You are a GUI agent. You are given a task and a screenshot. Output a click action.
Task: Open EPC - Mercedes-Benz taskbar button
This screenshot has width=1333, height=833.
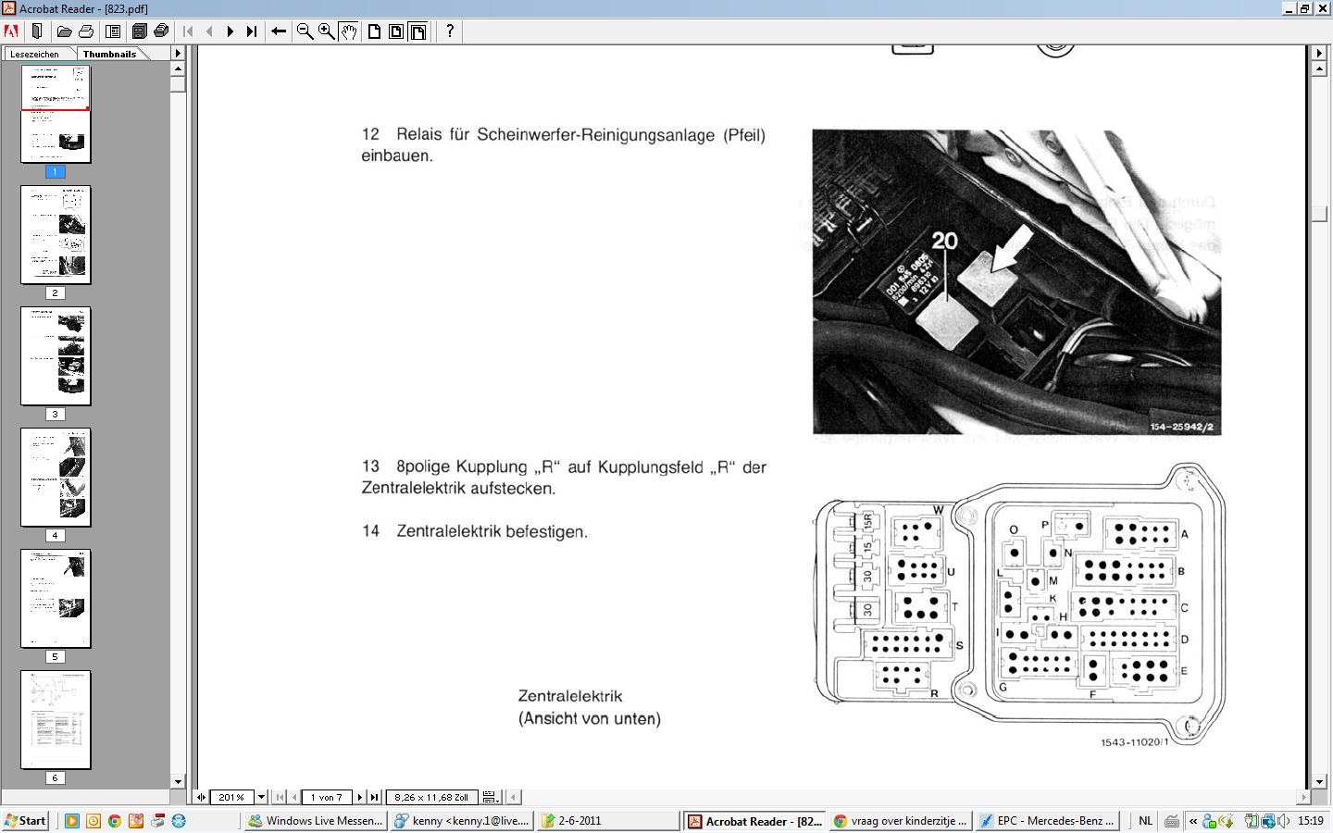tap(1046, 821)
